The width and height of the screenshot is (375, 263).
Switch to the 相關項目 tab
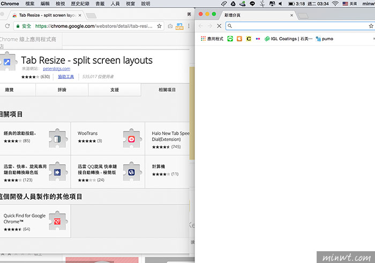[167, 90]
